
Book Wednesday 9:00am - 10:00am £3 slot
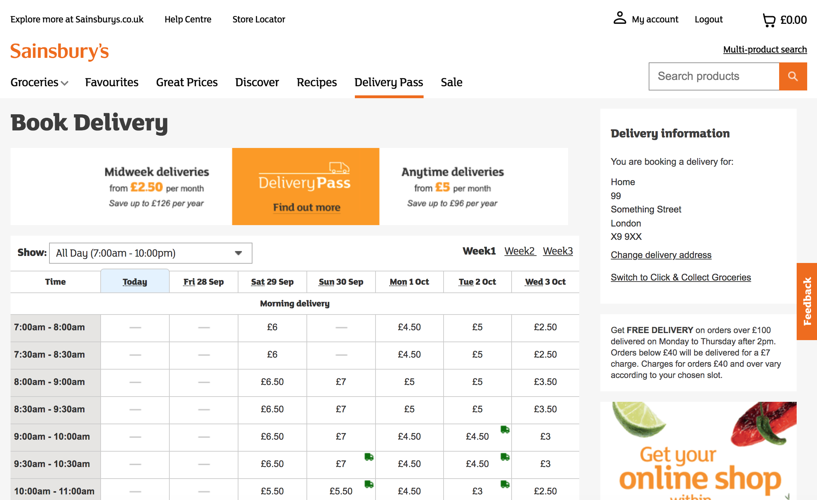(546, 437)
